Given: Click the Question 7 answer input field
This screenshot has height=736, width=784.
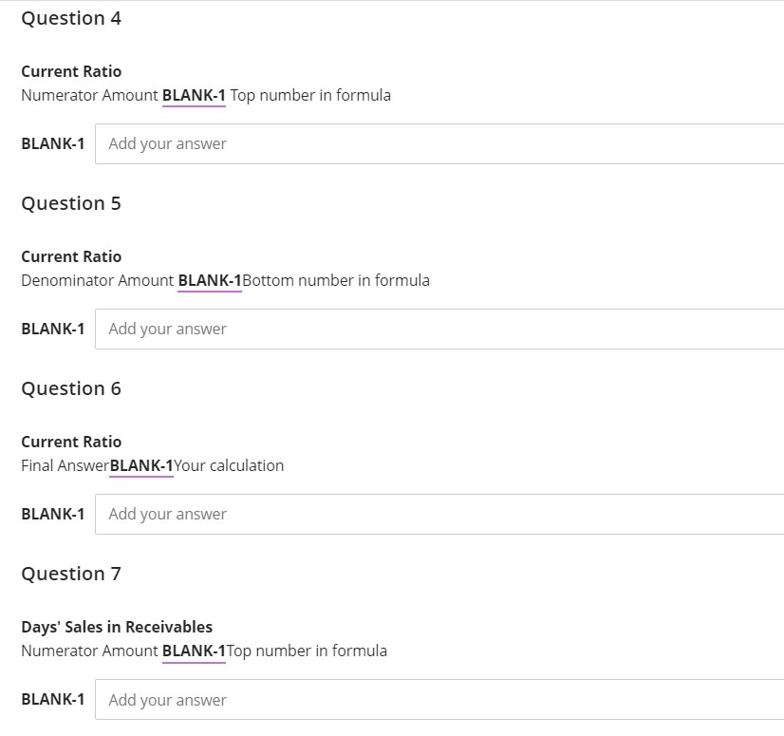Looking at the screenshot, I should pyautogui.click(x=380, y=699).
